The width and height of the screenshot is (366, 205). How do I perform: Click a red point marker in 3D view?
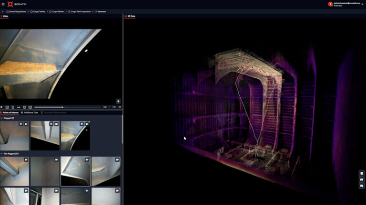237,84
